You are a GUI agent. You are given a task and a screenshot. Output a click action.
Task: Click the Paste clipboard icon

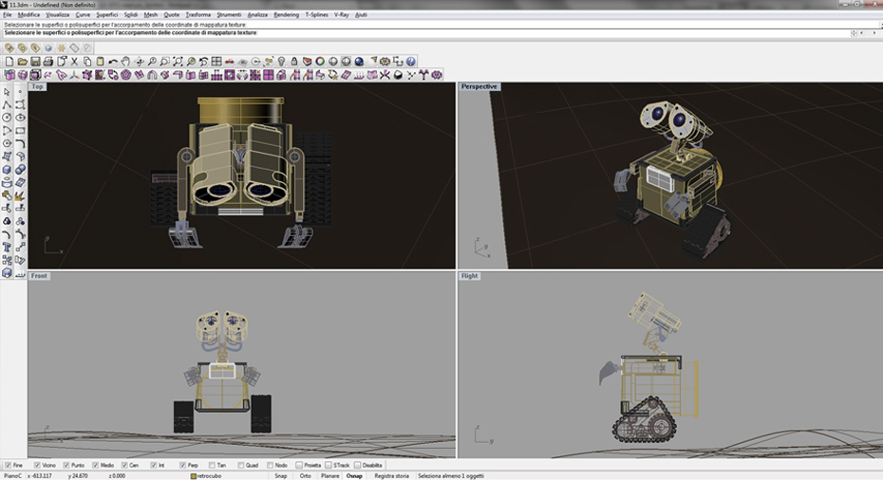click(101, 62)
